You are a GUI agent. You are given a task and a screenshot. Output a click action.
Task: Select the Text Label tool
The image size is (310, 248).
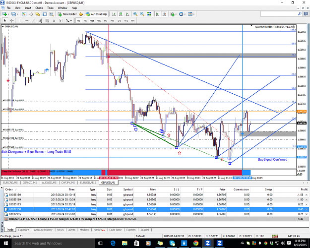(61, 20)
